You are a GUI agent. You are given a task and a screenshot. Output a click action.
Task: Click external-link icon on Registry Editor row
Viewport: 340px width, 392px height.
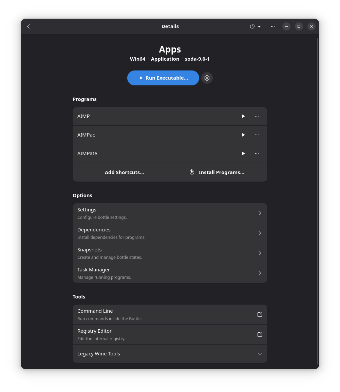coord(260,334)
